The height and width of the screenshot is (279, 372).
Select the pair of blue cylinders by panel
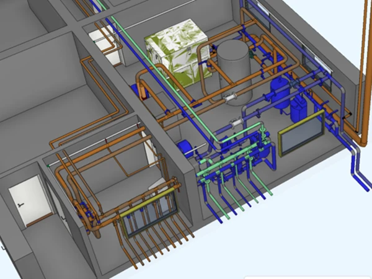pyautogui.click(x=299, y=107)
